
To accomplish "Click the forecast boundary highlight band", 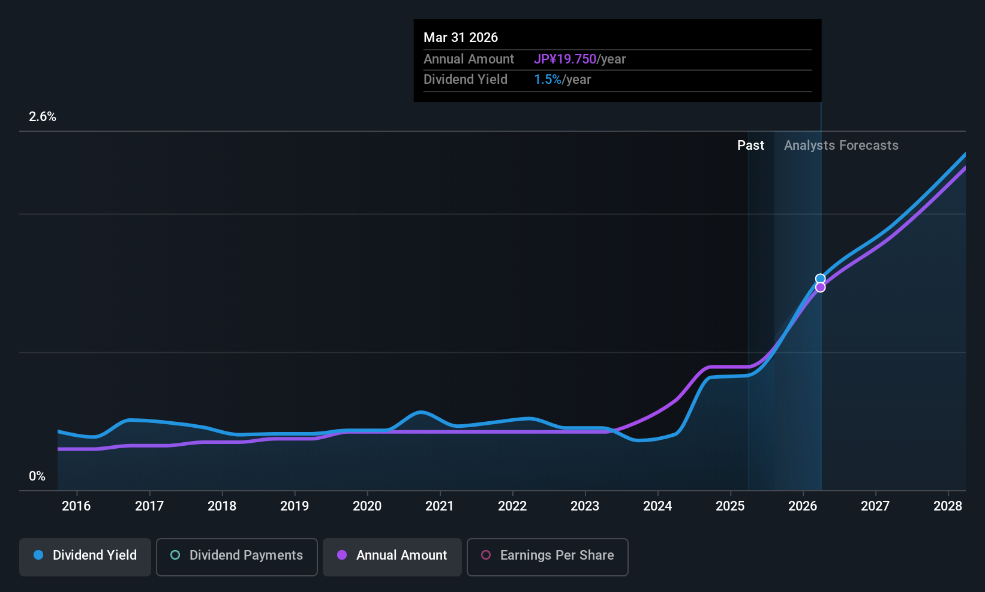I will tap(798, 300).
